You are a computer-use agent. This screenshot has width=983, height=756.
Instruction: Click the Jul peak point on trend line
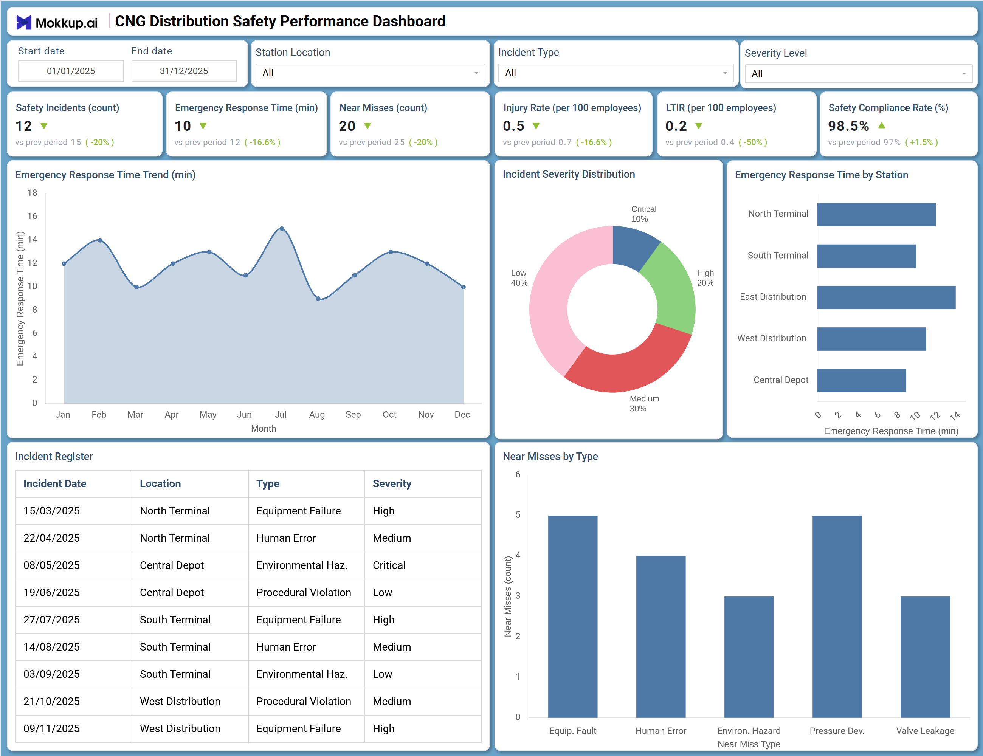tap(282, 229)
